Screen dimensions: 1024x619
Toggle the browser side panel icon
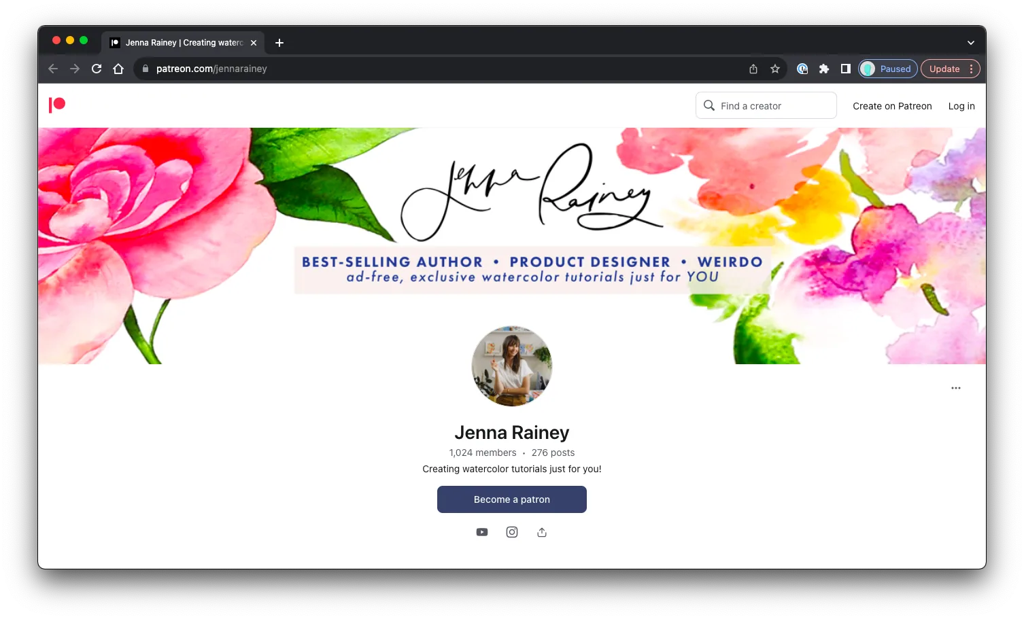coord(846,69)
